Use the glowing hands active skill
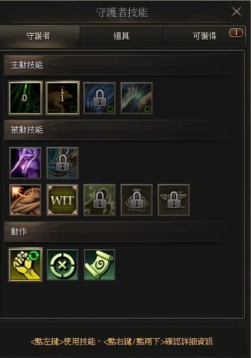This screenshot has height=358, width=251. click(137, 98)
